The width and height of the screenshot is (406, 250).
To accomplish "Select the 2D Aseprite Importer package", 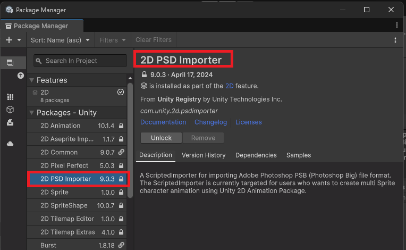I will coord(77,139).
